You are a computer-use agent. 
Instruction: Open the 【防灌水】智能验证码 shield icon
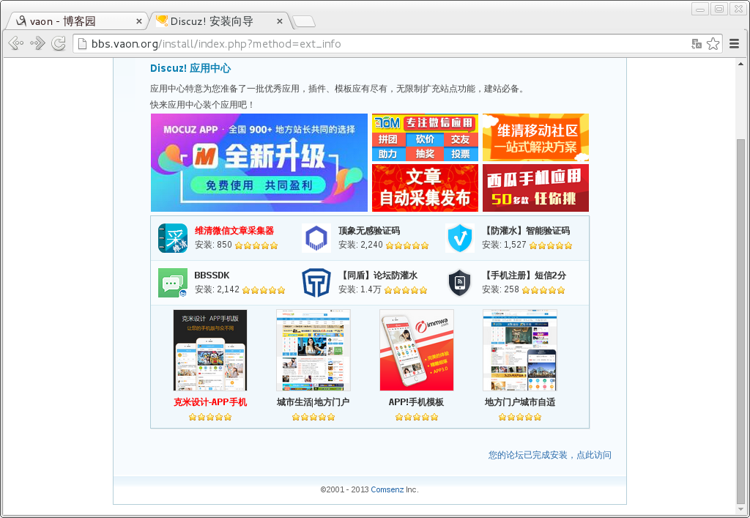coord(460,237)
